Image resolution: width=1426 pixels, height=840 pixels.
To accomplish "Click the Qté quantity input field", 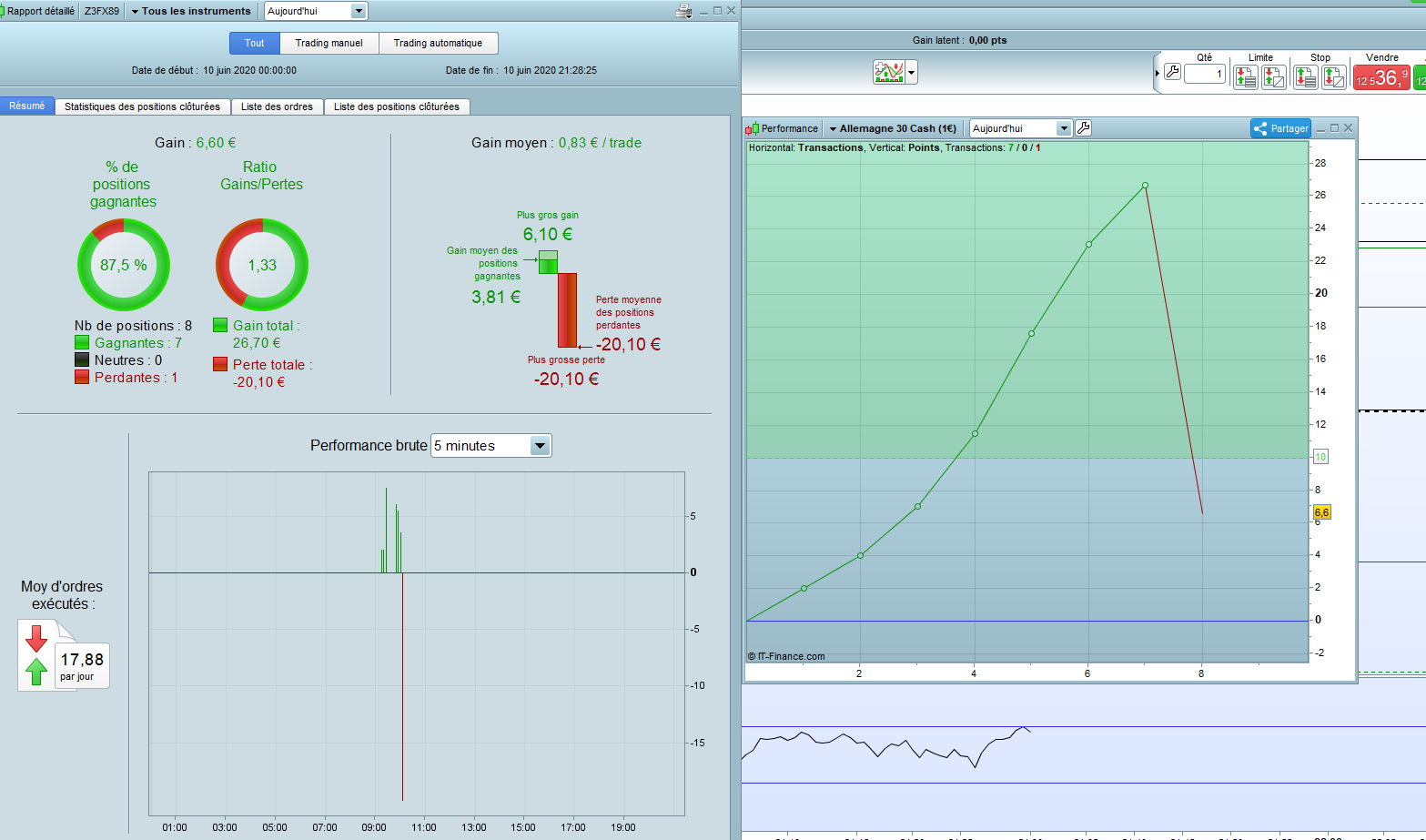I will tap(1204, 74).
